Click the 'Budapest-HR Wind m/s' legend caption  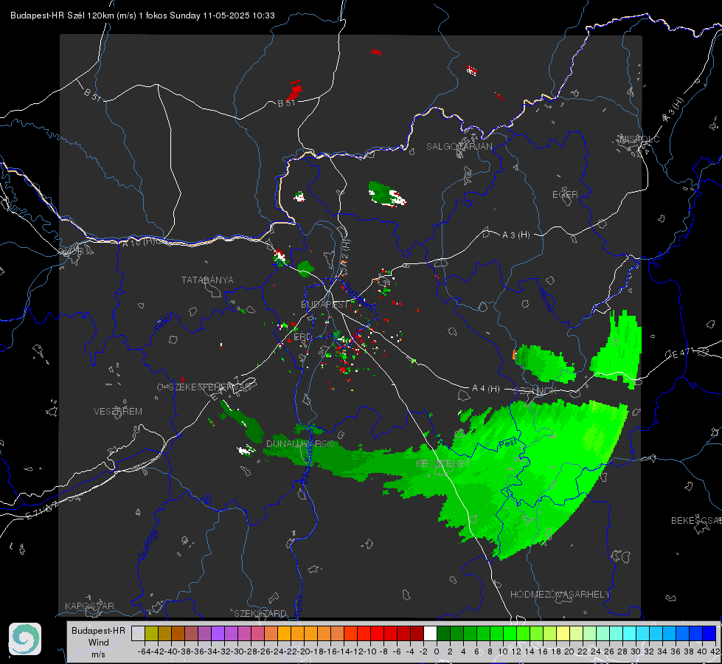coord(98,643)
